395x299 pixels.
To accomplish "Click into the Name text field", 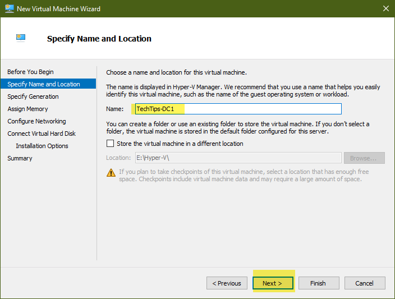I will click(238, 109).
